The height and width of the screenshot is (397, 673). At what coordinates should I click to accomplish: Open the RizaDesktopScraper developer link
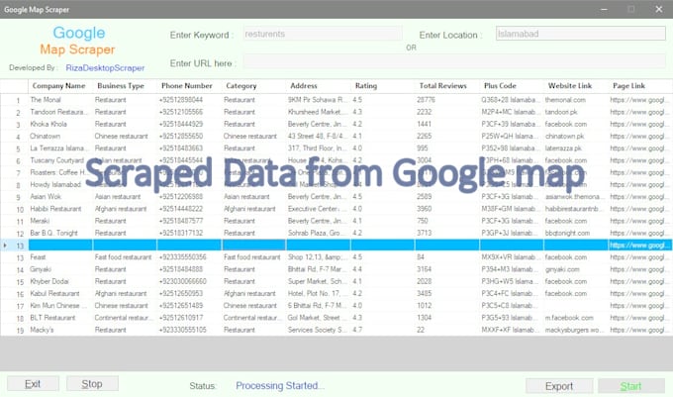coord(105,67)
